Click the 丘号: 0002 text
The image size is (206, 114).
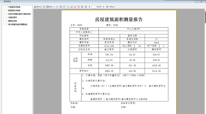pos(76,25)
